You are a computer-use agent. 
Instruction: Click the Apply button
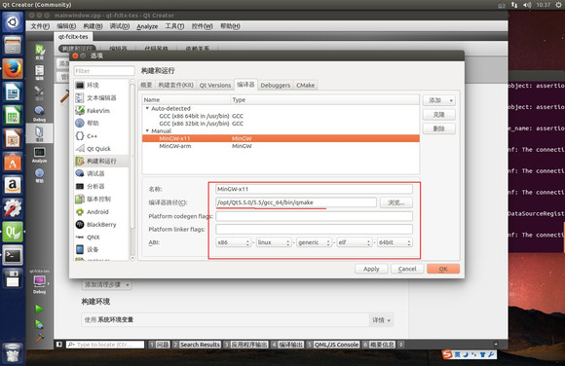(371, 269)
